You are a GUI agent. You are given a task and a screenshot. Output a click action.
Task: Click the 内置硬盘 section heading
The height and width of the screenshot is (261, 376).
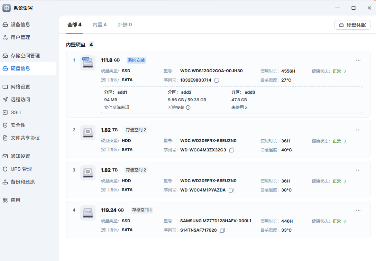[76, 45]
